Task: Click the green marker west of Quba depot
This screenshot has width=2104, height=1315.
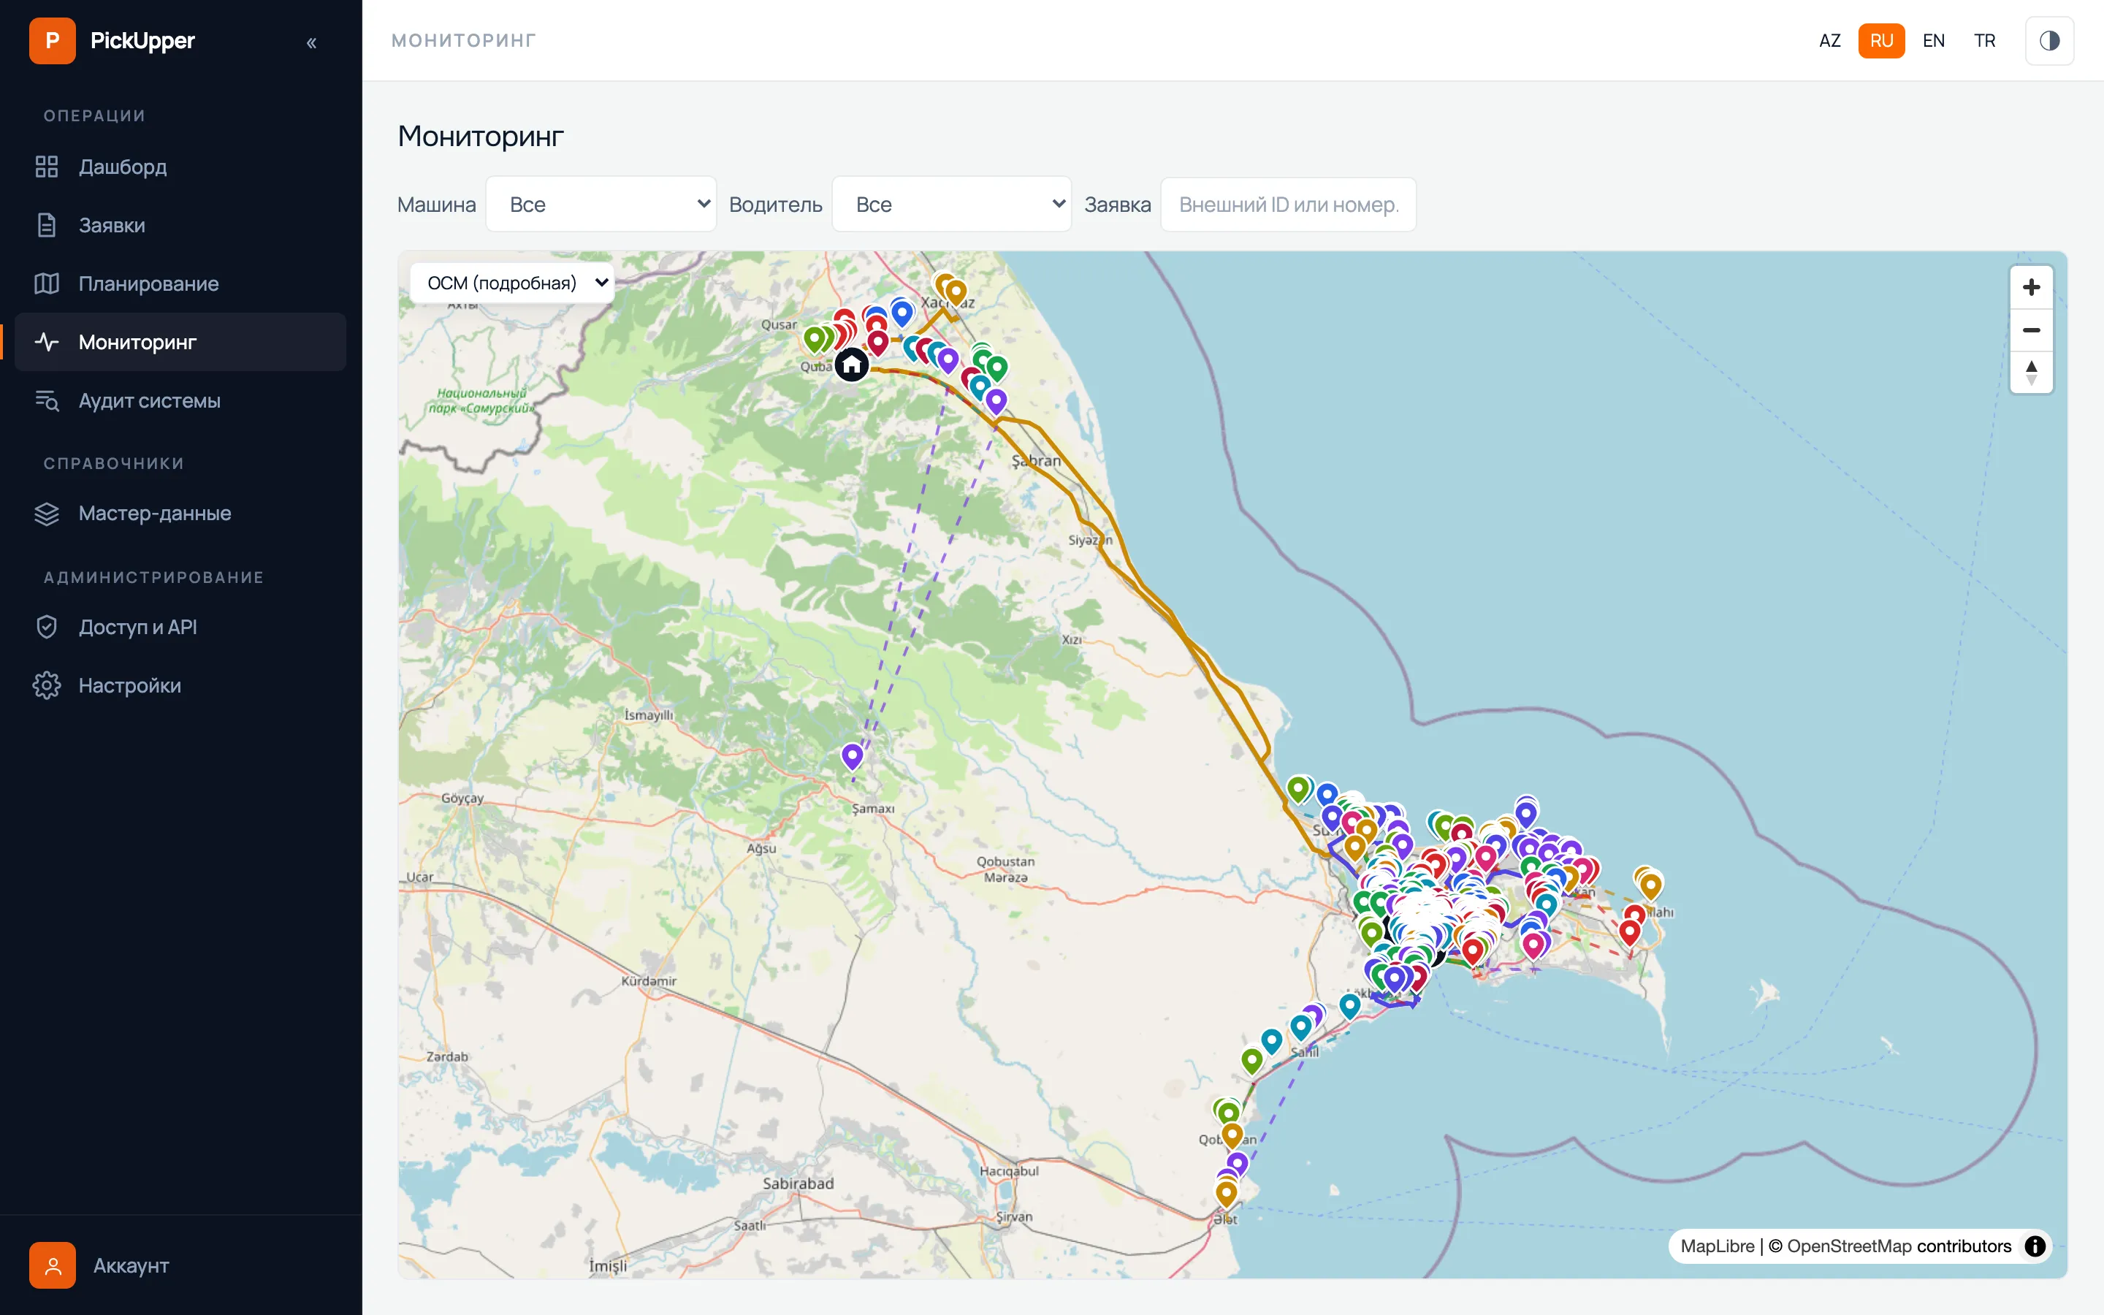Action: tap(815, 338)
